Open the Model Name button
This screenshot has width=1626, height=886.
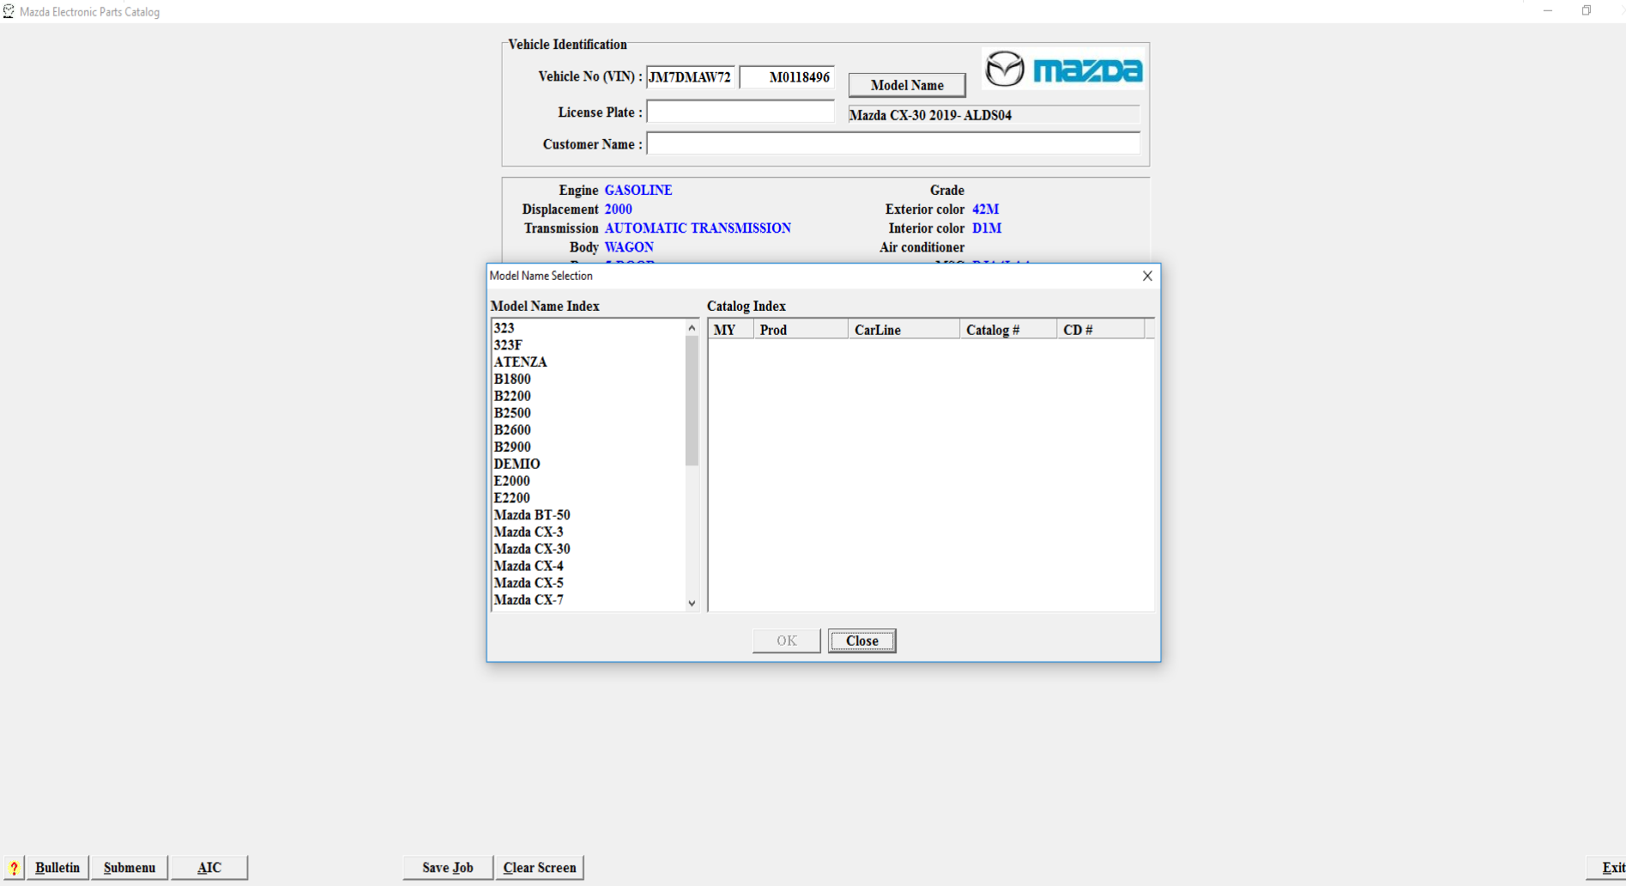pos(906,85)
